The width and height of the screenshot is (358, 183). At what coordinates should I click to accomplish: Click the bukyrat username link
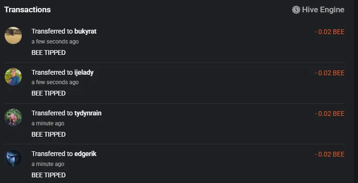point(85,31)
